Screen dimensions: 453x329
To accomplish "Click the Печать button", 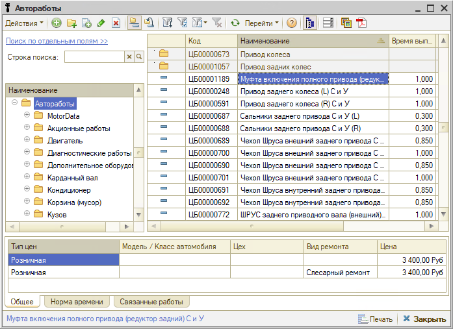I will tap(375, 319).
